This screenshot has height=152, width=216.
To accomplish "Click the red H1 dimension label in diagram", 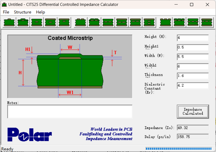I will click(x=28, y=49).
